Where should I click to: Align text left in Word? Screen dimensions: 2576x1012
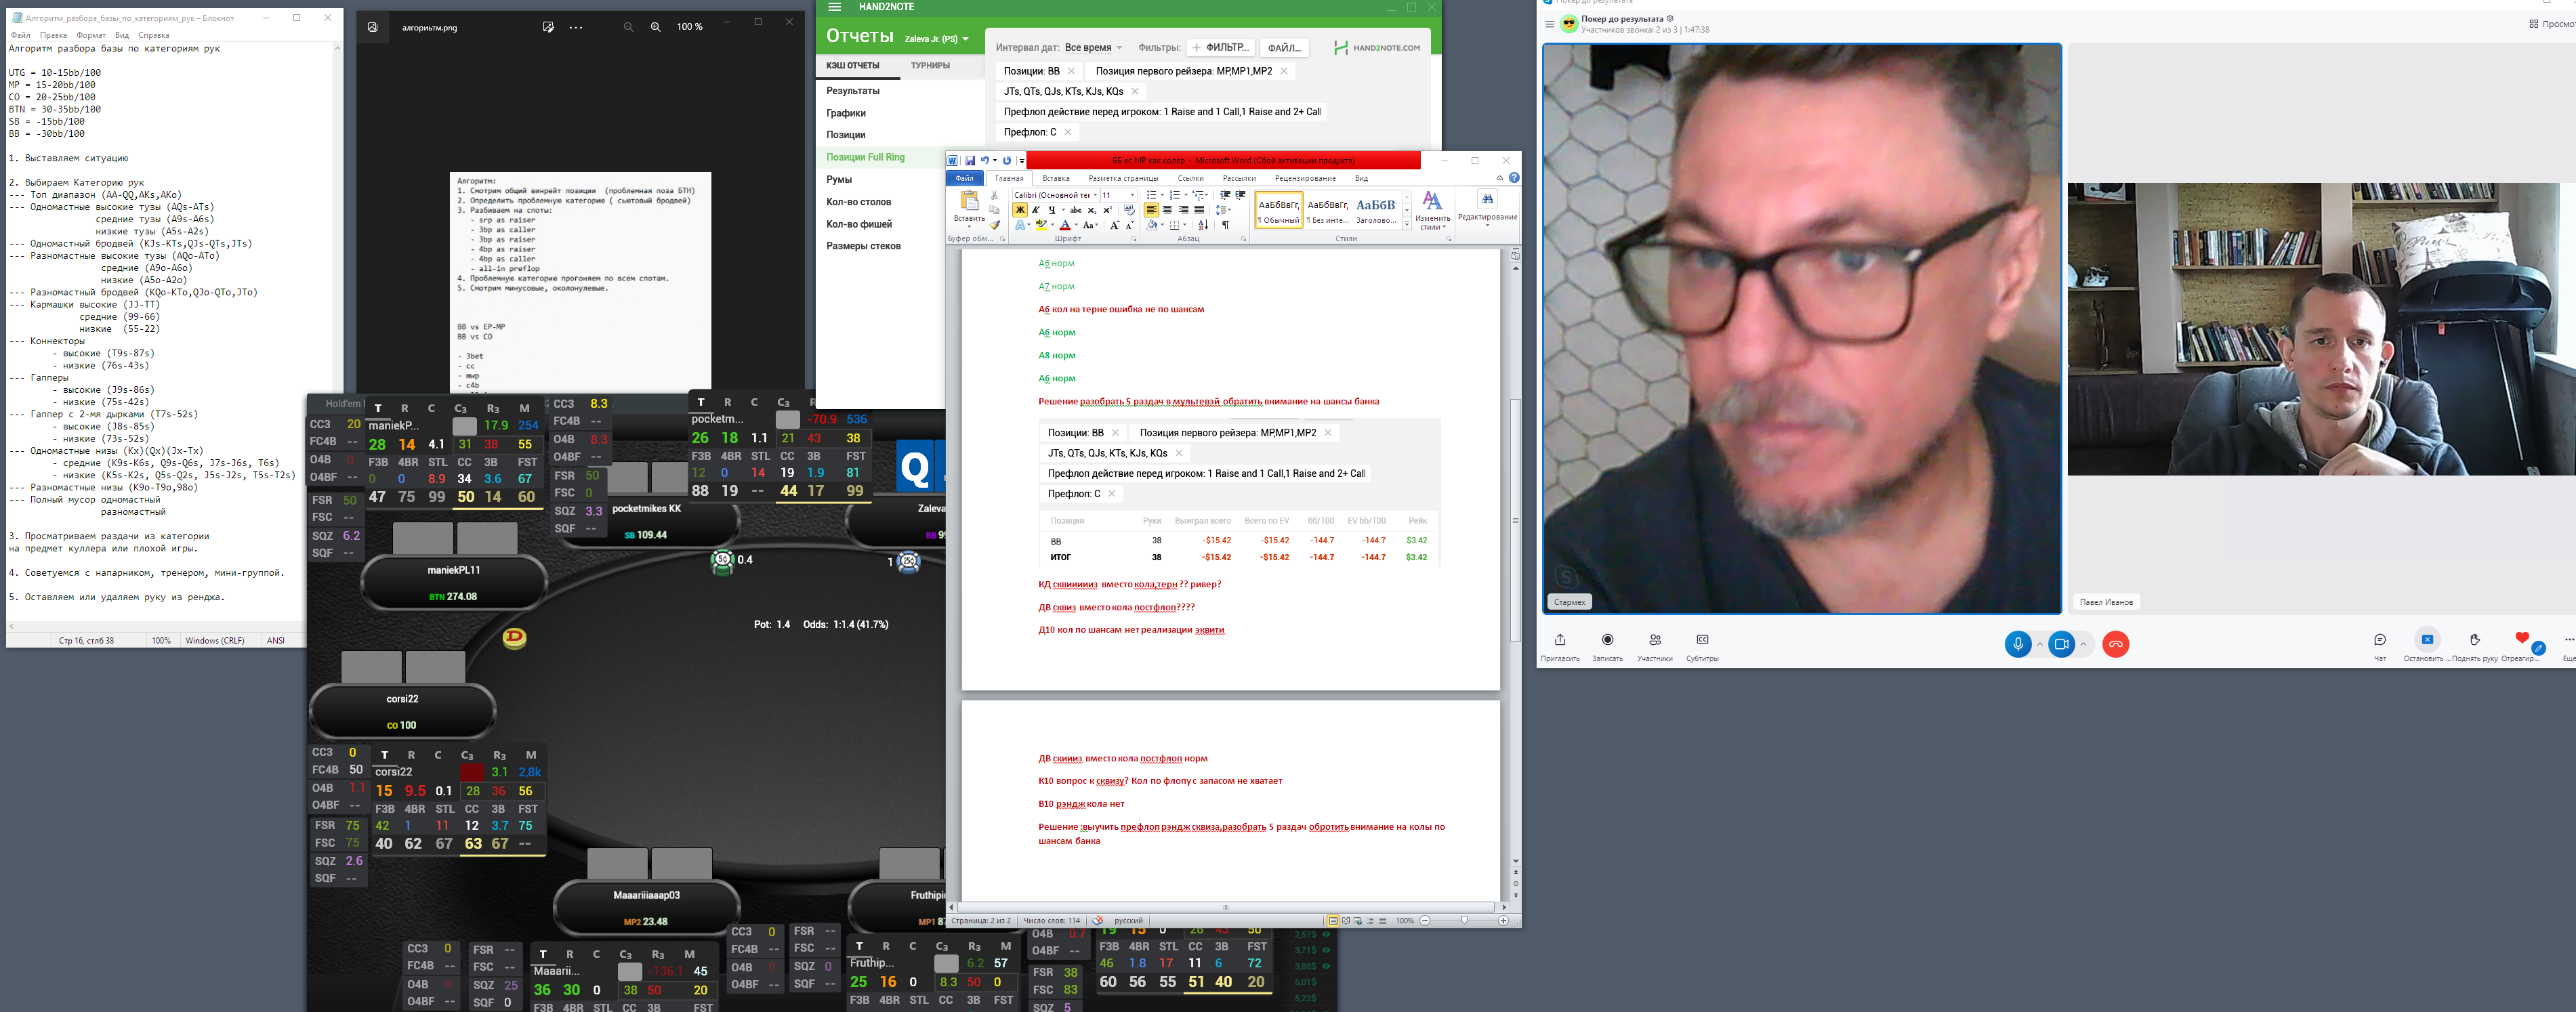[x=1151, y=210]
